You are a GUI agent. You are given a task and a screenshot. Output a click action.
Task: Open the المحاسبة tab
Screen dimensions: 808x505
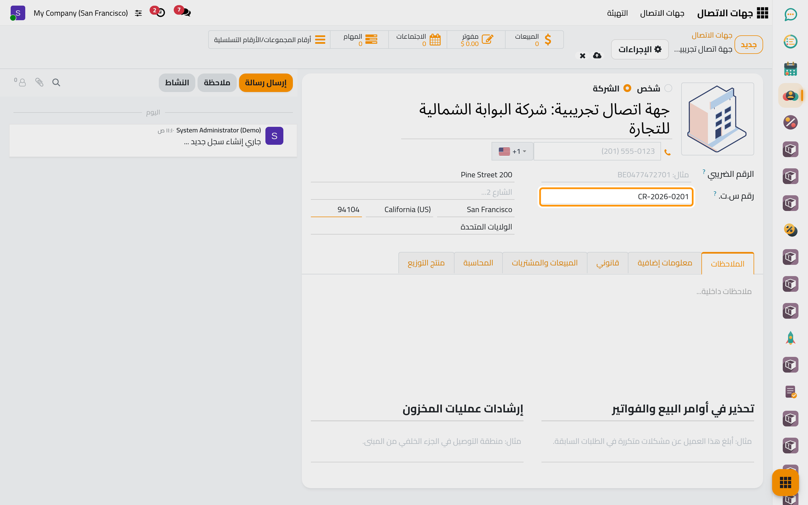(478, 263)
